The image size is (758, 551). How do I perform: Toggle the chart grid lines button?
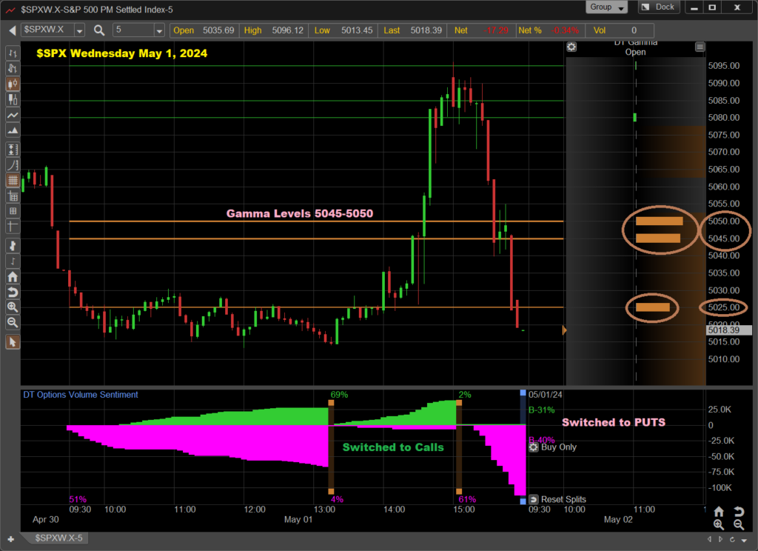pyautogui.click(x=12, y=181)
